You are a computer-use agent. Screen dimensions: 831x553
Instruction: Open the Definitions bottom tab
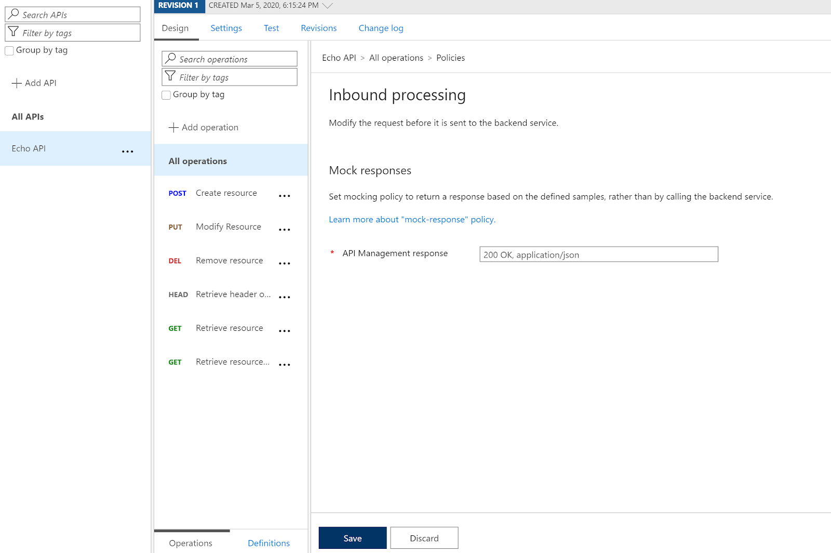pyautogui.click(x=269, y=543)
